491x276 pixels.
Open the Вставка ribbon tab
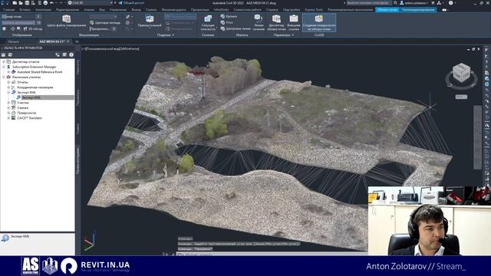pos(25,10)
